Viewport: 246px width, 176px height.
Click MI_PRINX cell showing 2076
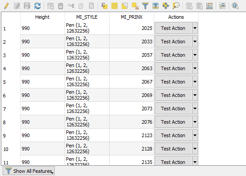click(131, 122)
